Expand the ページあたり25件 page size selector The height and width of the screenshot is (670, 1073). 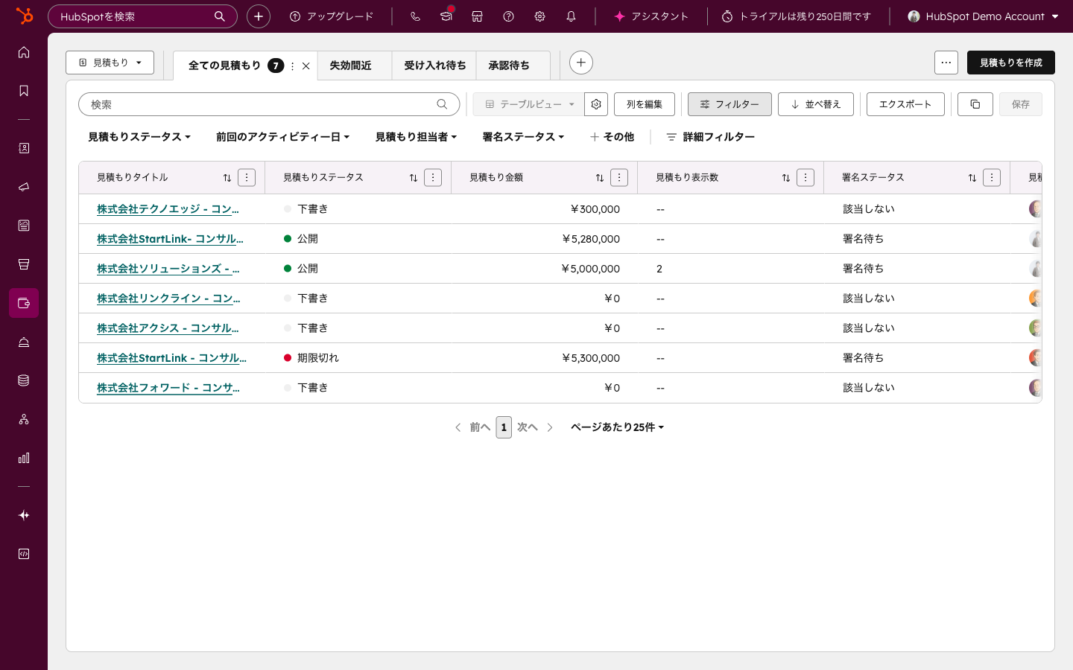point(617,427)
